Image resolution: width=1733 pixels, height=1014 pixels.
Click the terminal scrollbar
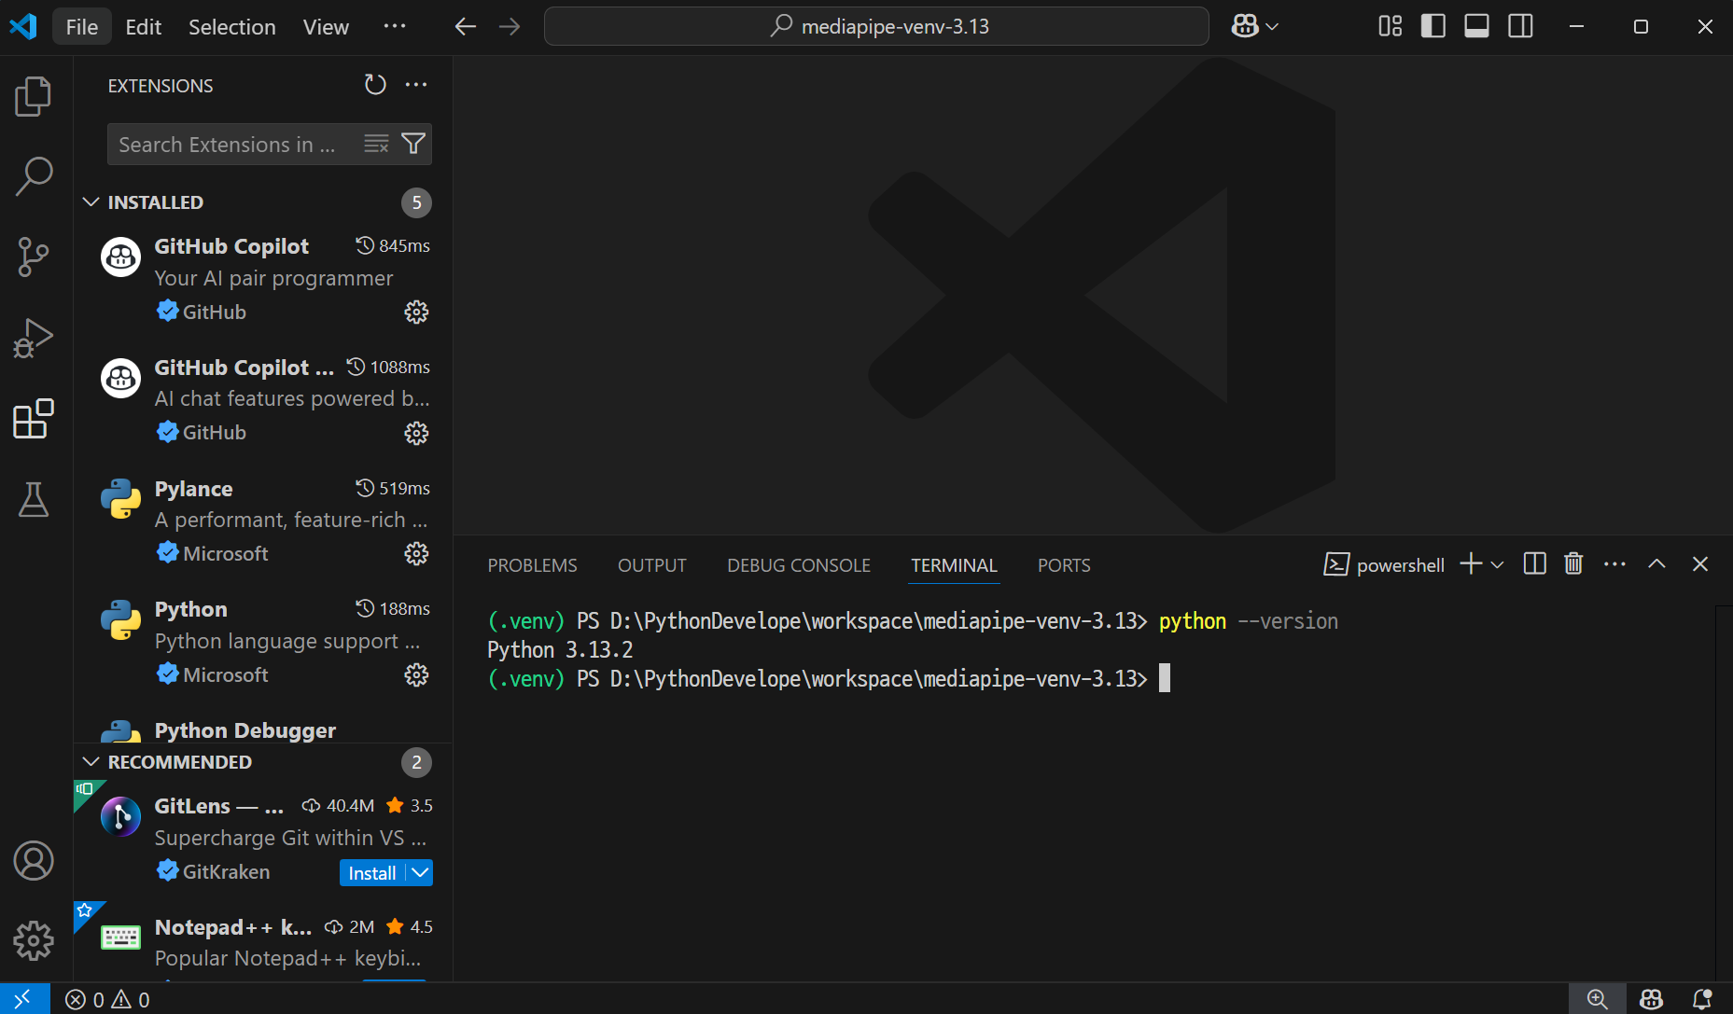[1724, 792]
